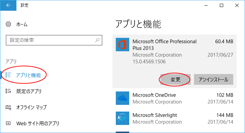Click the 2017/06/27 install date
Screen dimensions: 245x133
[x=220, y=55]
